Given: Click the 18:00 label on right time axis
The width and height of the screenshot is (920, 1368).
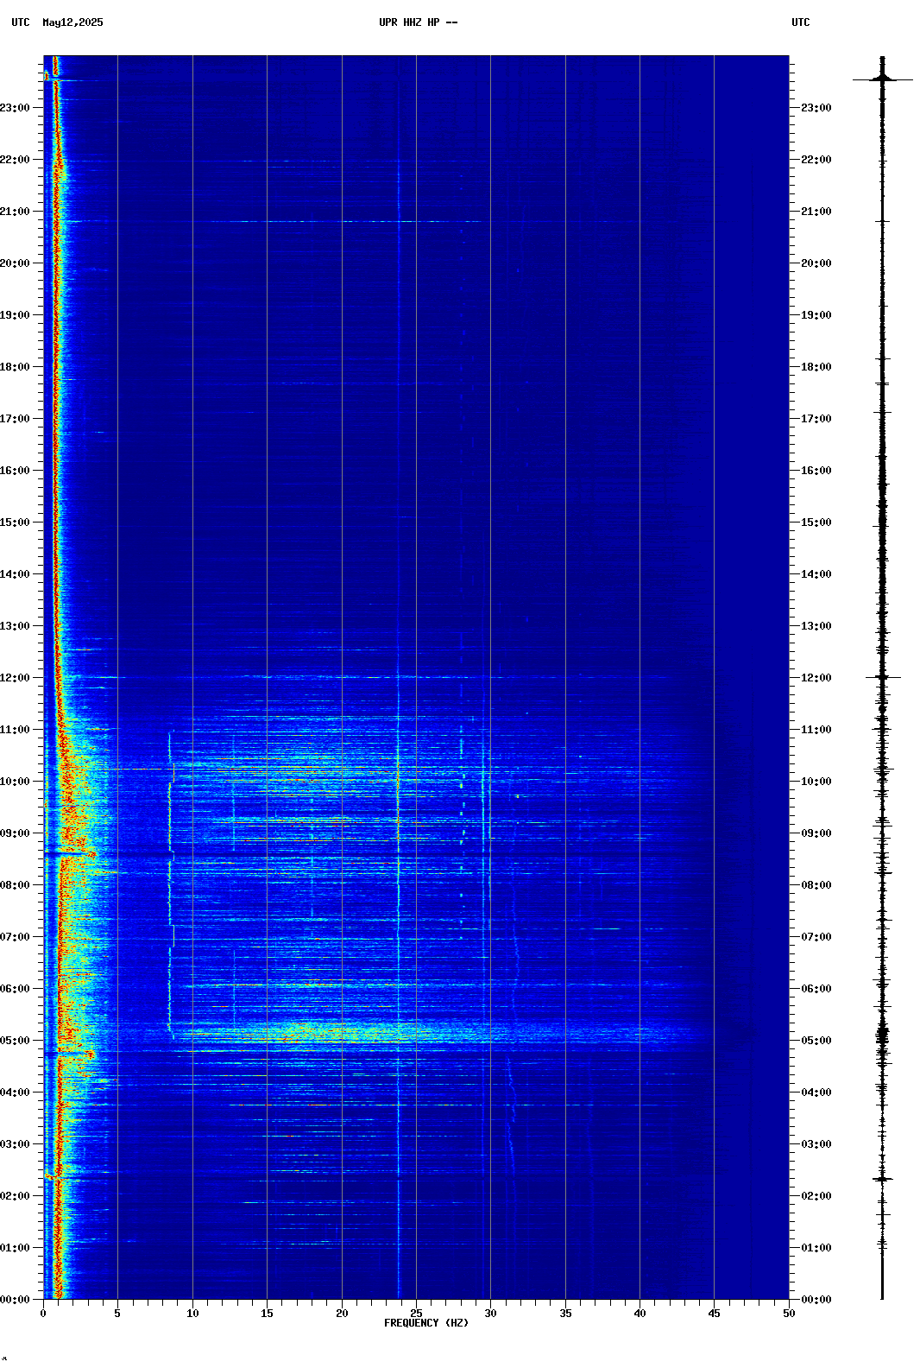Looking at the screenshot, I should [x=816, y=367].
